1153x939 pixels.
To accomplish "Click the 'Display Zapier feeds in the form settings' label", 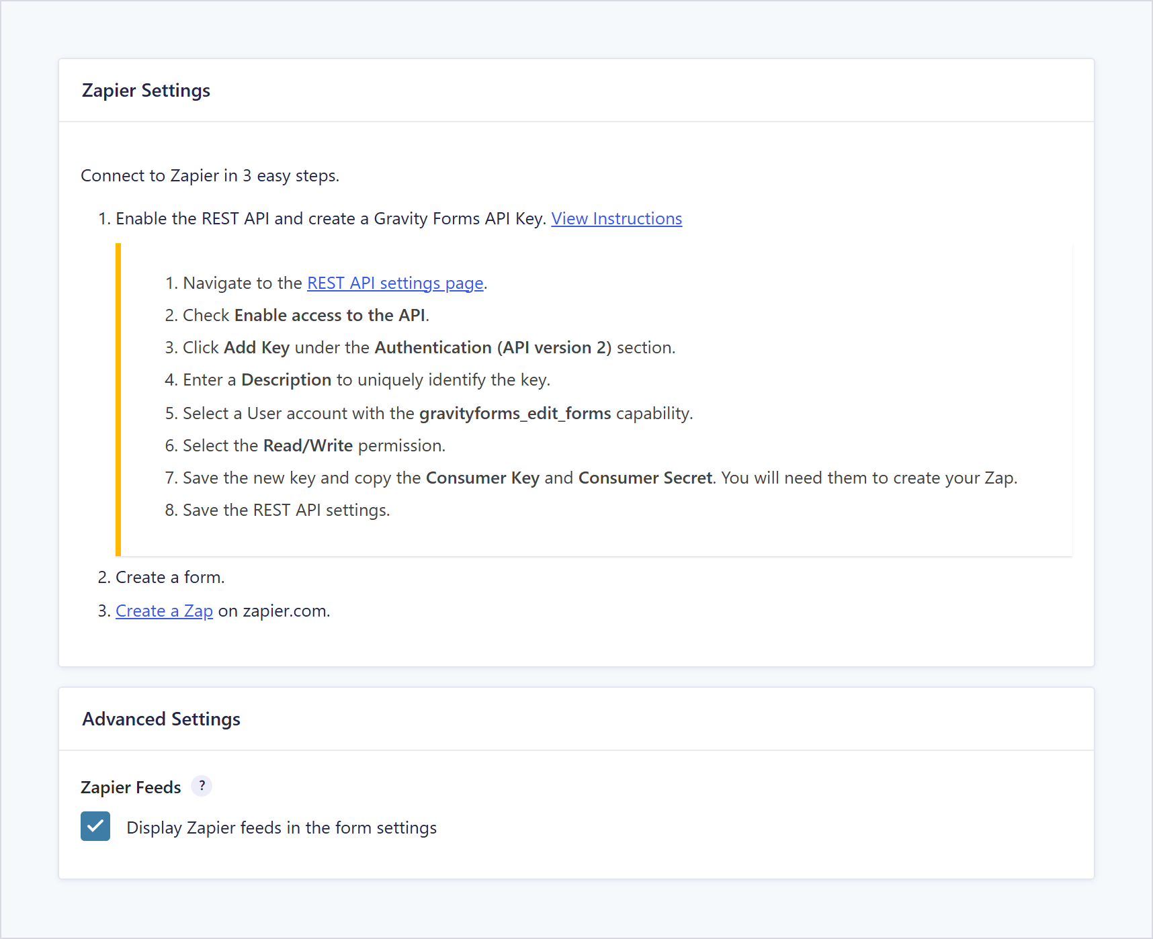I will [x=282, y=828].
